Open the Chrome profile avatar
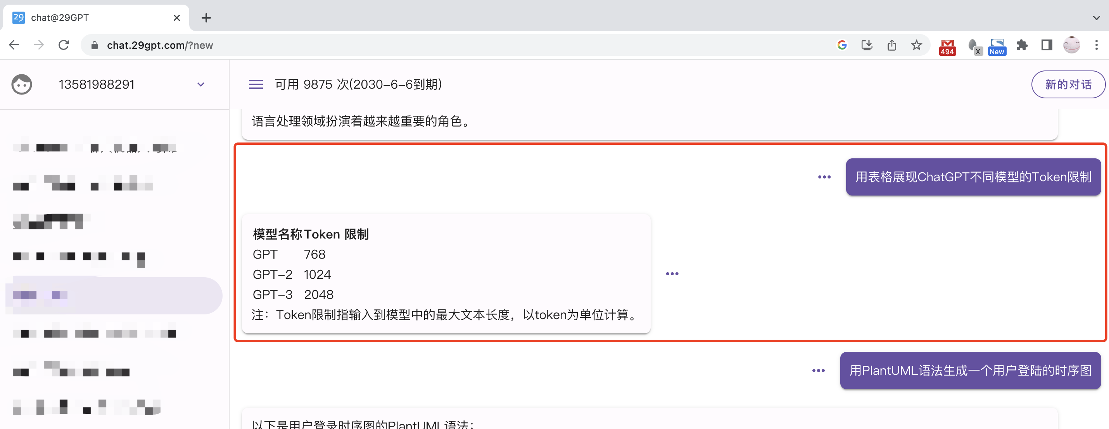Screen dimensions: 1109x429 pos(1071,45)
